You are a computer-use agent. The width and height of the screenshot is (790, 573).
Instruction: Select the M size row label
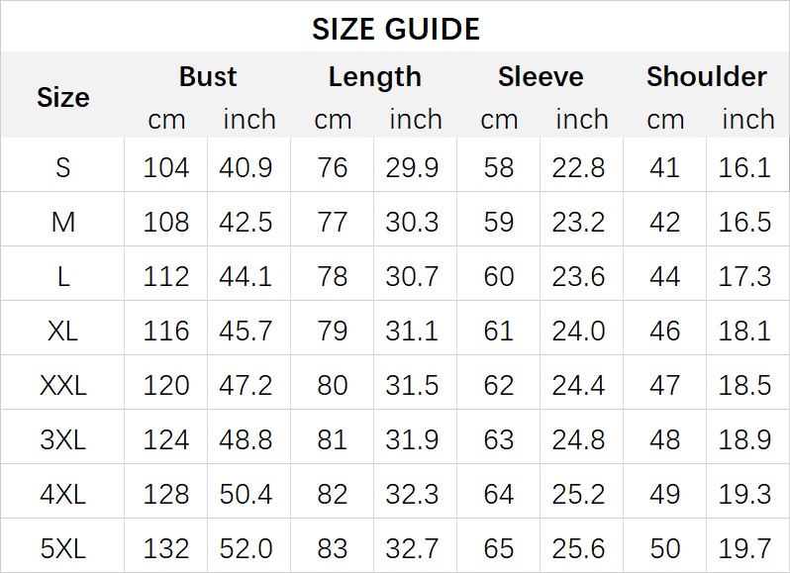[62, 222]
